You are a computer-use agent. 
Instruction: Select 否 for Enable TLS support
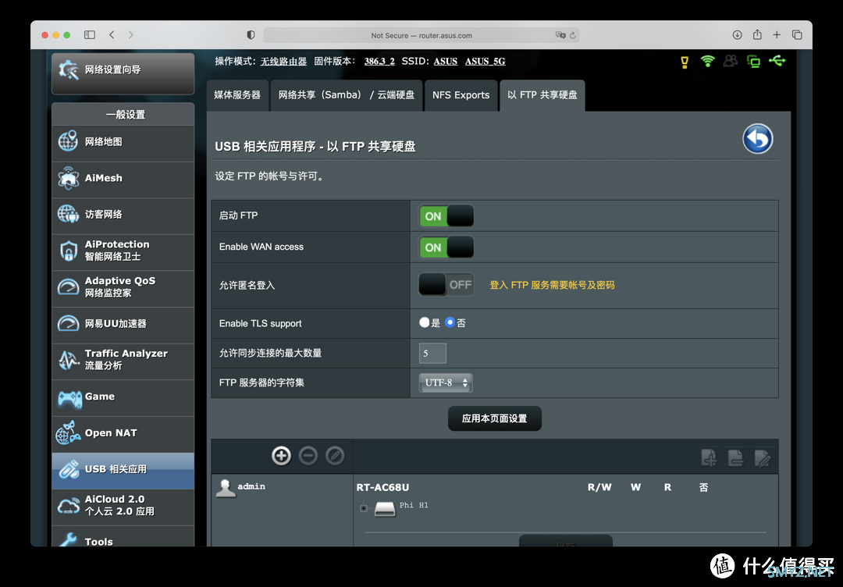[450, 322]
